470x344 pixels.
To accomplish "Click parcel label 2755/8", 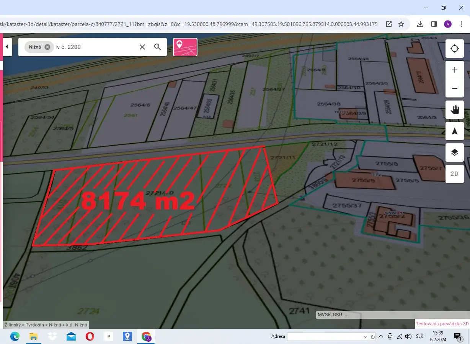I will (387, 164).
